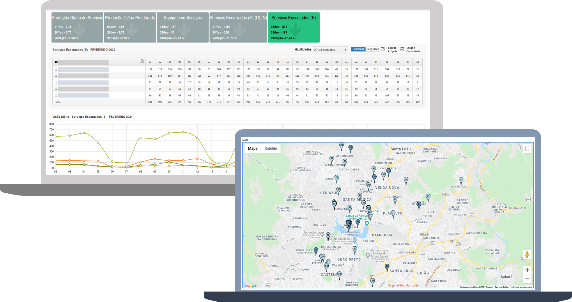Uncheck the Equipe Própria checkbox
Viewport: 572px width, 302px height.
tap(383, 49)
